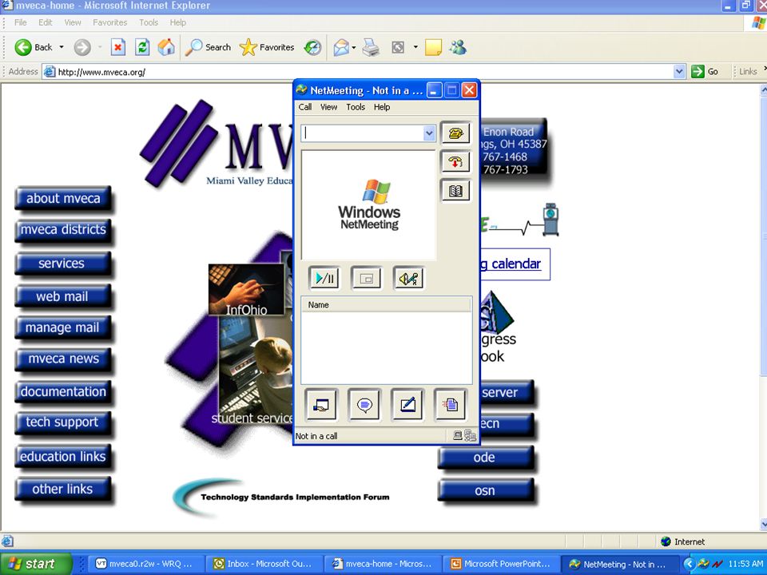Click the Search button in IE toolbar
Image resolution: width=767 pixels, height=575 pixels.
[x=209, y=47]
